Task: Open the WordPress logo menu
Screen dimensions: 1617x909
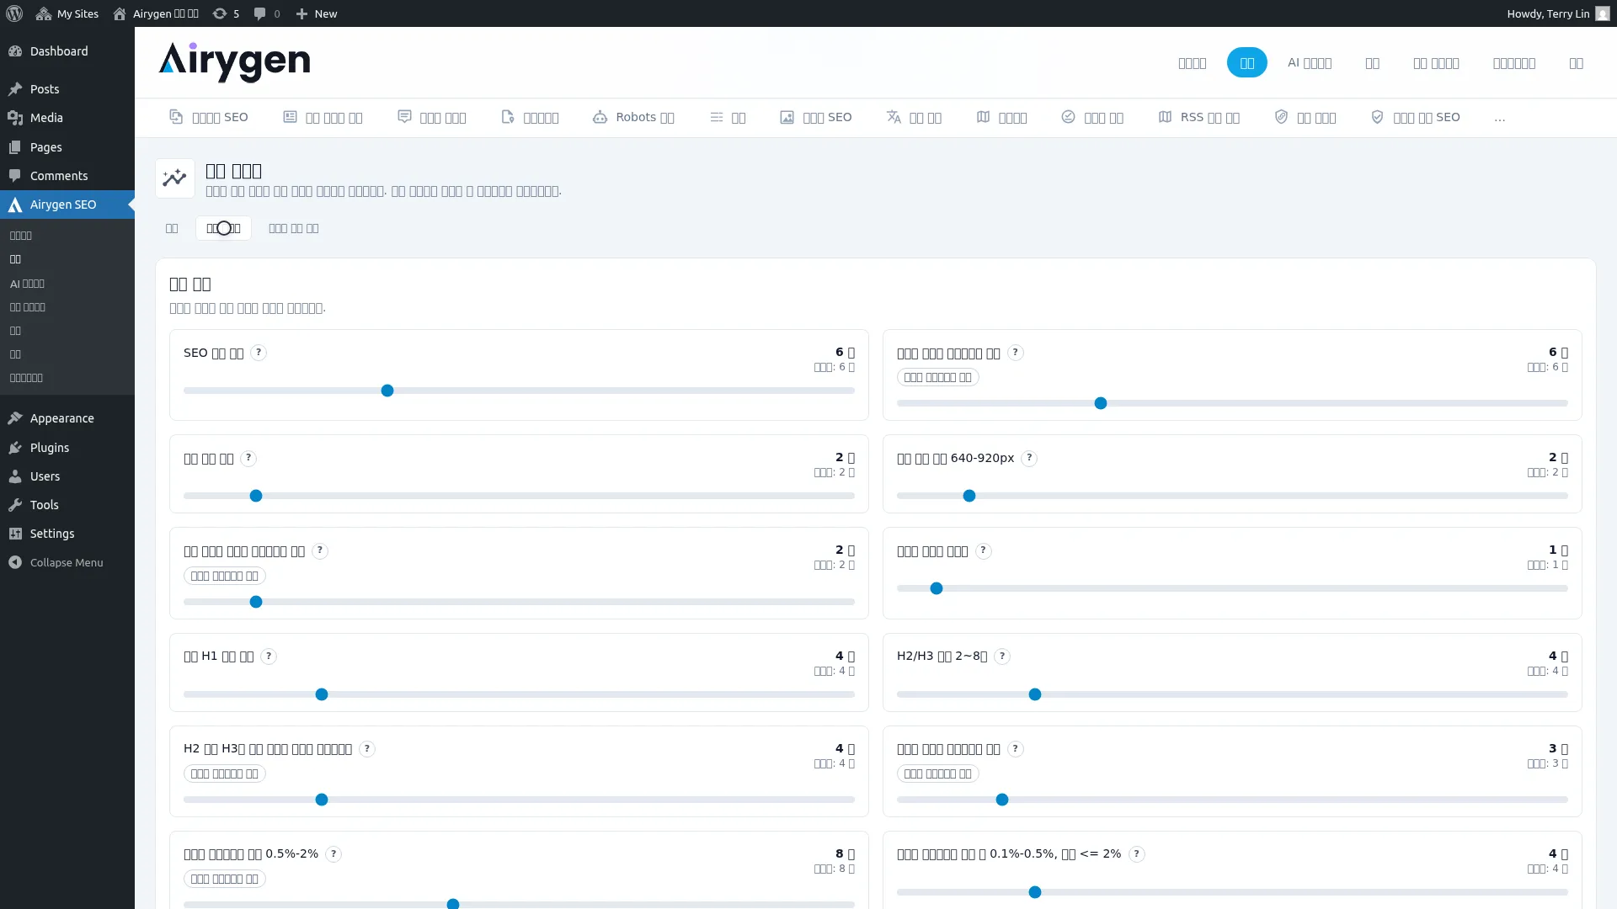Action: click(x=14, y=13)
